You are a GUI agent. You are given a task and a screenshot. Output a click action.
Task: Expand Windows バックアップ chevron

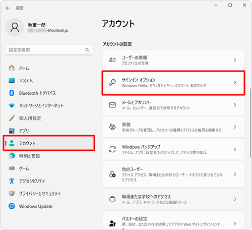(x=235, y=149)
